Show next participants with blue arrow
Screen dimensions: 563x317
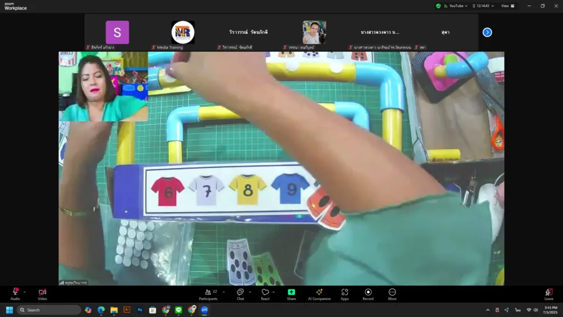click(x=487, y=32)
